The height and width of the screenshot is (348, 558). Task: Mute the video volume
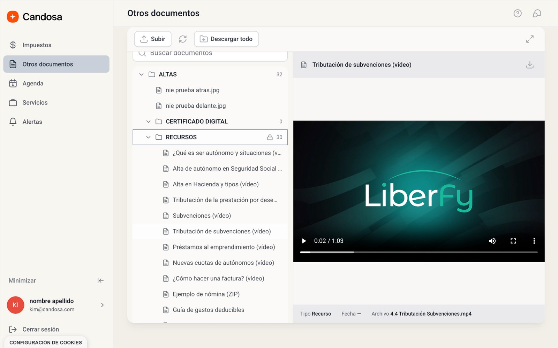(492, 241)
